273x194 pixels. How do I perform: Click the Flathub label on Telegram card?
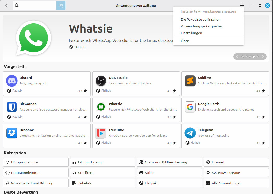195,143
